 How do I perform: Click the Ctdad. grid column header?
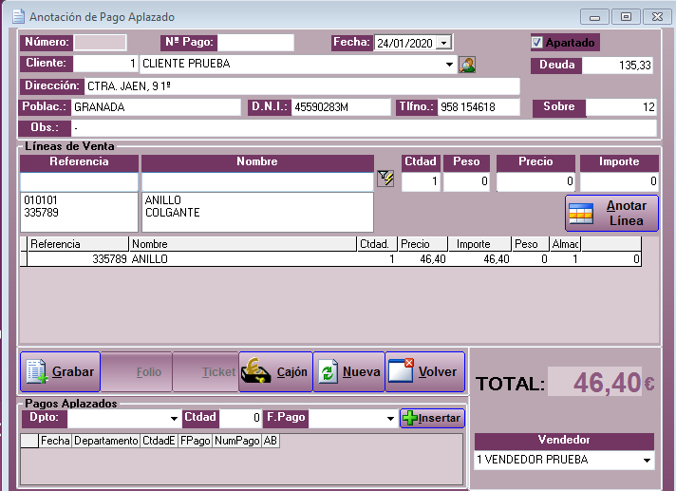[x=377, y=244]
